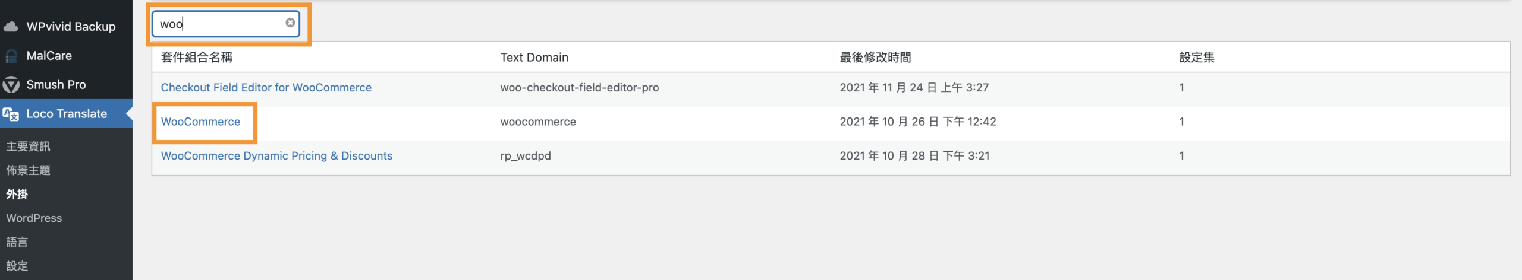Open Loco Translate 設定 submenu
Screen dimensions: 1522x280
pos(17,266)
